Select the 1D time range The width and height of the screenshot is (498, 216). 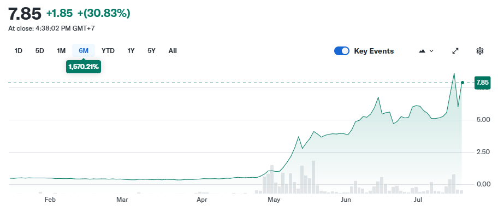(19, 50)
